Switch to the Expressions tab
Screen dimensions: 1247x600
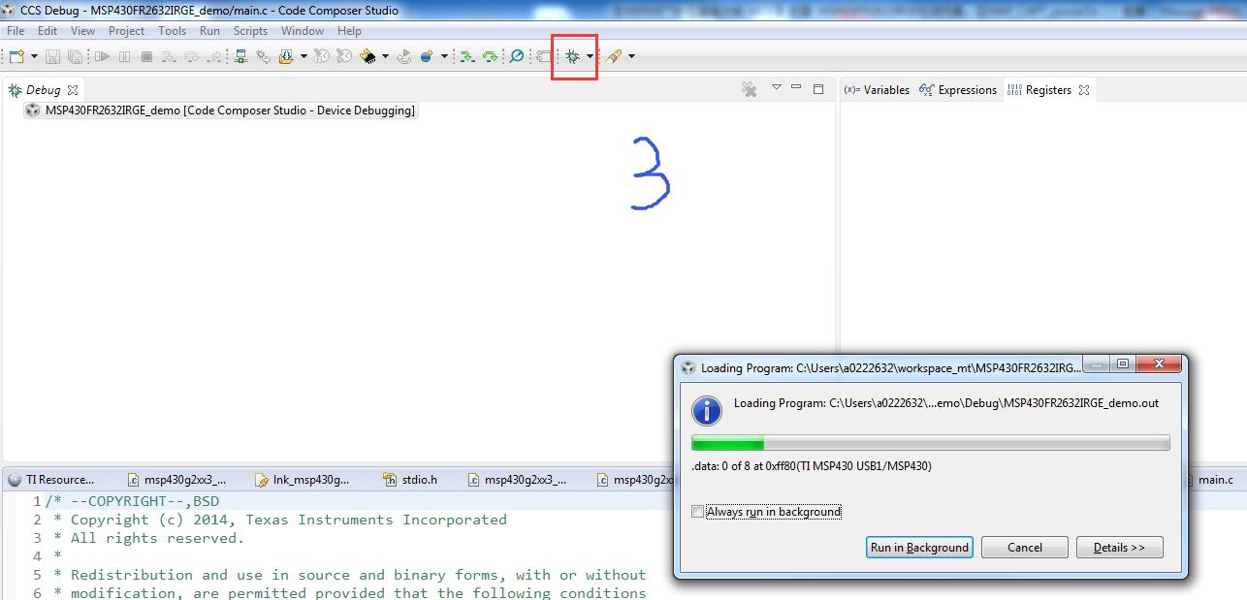958,90
